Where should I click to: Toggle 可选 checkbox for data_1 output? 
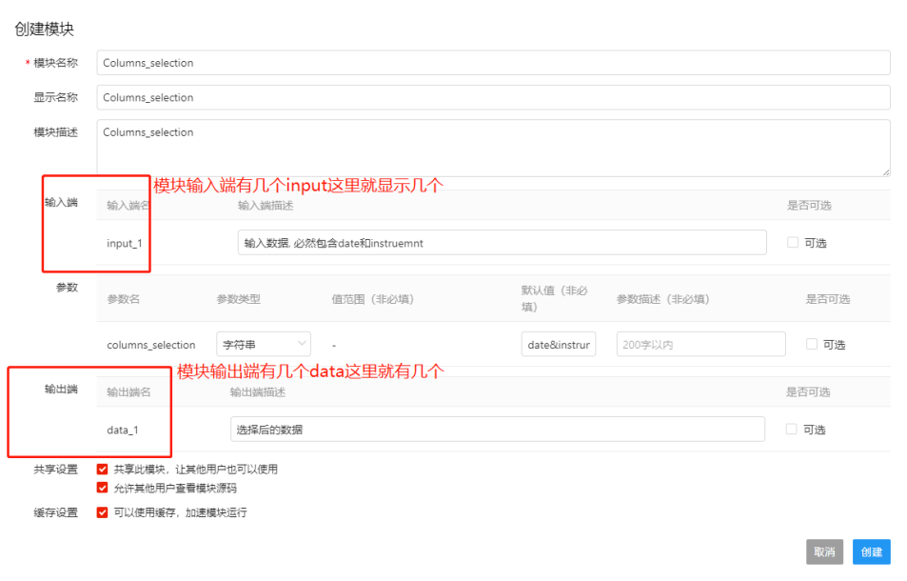(792, 430)
